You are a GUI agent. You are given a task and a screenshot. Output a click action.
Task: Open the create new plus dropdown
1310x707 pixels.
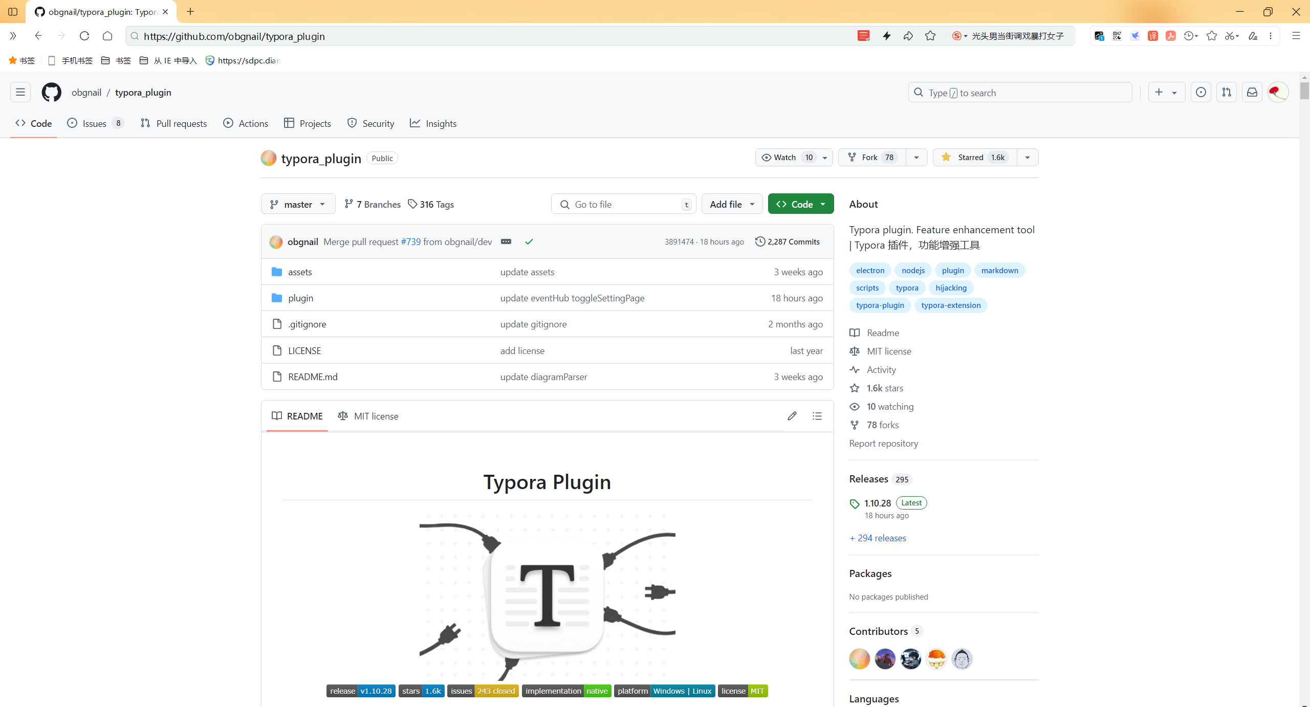click(x=1166, y=93)
